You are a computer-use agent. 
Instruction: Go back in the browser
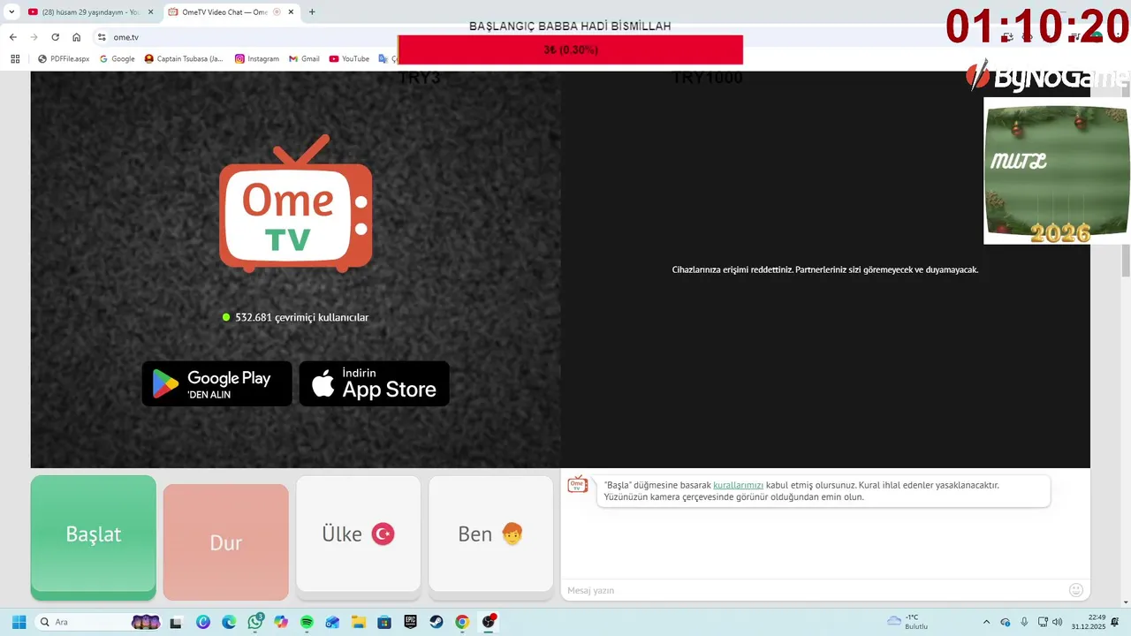(12, 37)
